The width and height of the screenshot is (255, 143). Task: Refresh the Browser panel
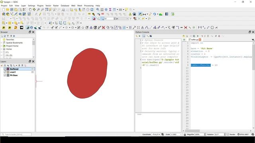click(x=5, y=36)
